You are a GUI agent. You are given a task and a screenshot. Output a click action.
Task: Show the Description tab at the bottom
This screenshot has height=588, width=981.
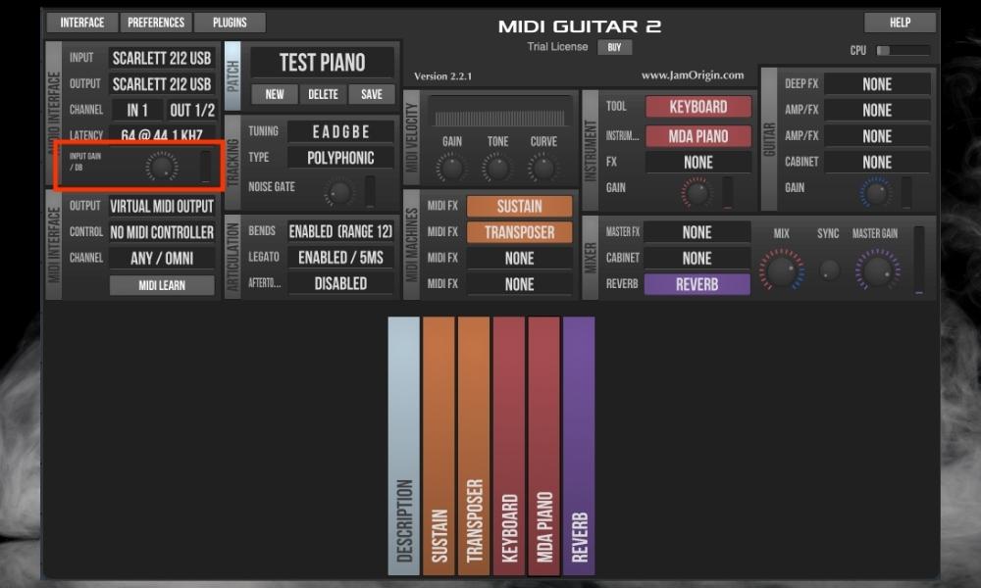click(x=403, y=446)
